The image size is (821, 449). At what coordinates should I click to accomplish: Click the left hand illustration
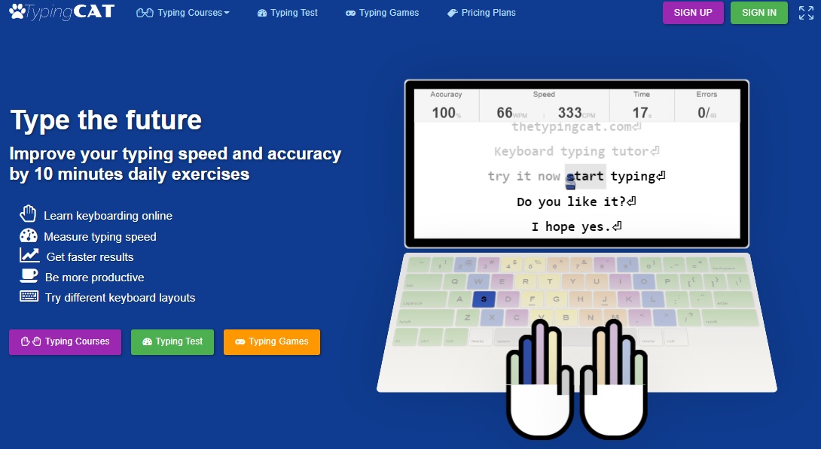(540, 380)
